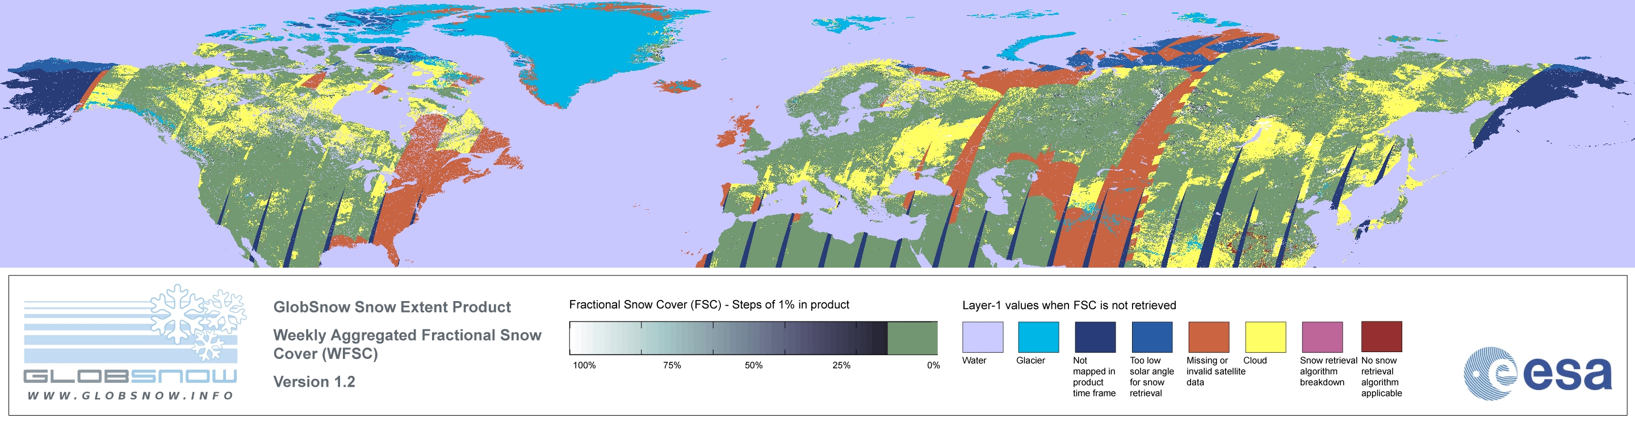1635x423 pixels.
Task: Click the ESA logo
Action: (x=1537, y=373)
